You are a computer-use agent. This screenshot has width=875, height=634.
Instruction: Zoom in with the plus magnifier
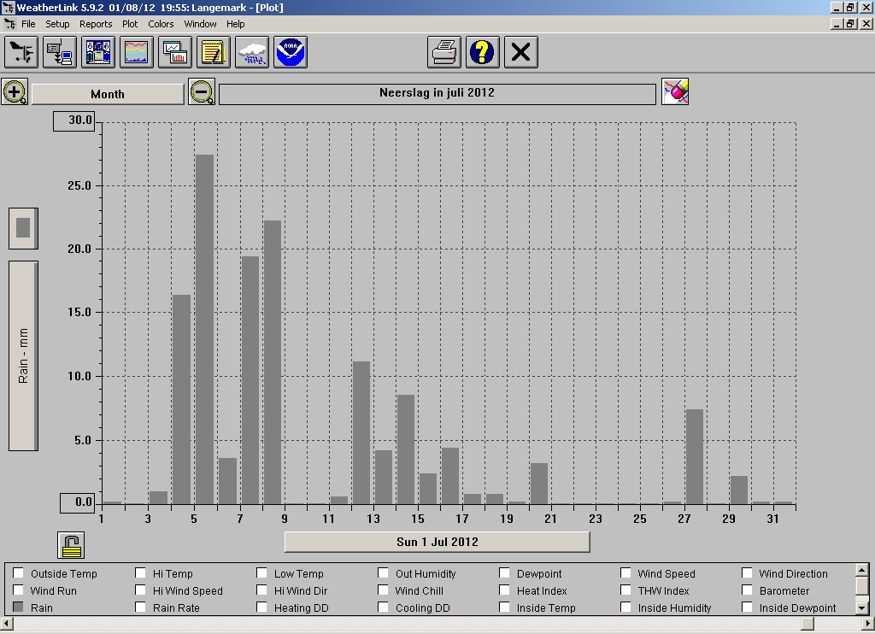click(15, 91)
